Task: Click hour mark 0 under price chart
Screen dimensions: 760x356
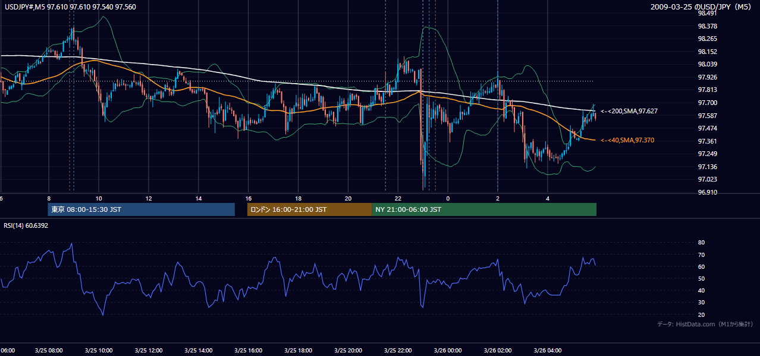Action: coord(448,198)
